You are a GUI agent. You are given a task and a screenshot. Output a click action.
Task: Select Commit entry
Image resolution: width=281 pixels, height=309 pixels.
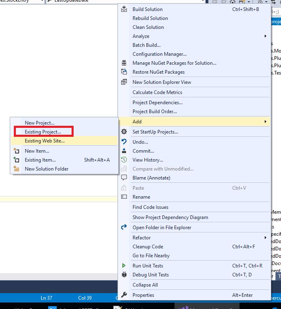[143, 151]
